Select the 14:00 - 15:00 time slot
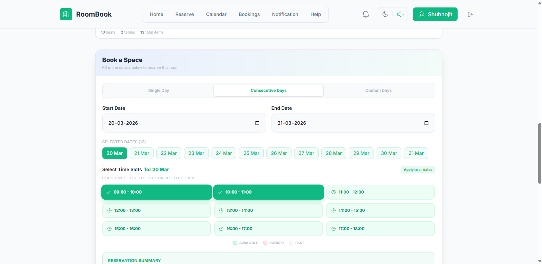The image size is (542, 264). coord(380,210)
